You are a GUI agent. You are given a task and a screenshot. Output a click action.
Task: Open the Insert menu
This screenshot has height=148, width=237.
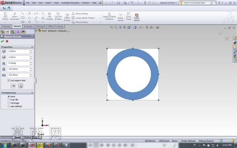tap(48, 3)
